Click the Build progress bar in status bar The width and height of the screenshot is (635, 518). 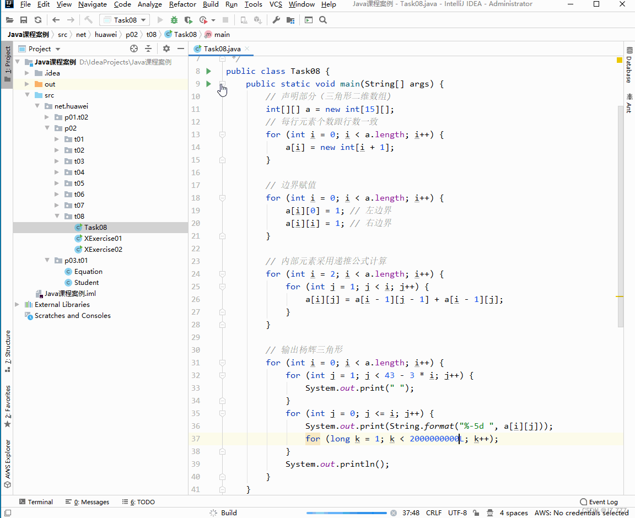(x=347, y=512)
